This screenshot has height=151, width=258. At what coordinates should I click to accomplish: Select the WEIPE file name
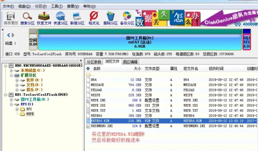tap(95, 95)
